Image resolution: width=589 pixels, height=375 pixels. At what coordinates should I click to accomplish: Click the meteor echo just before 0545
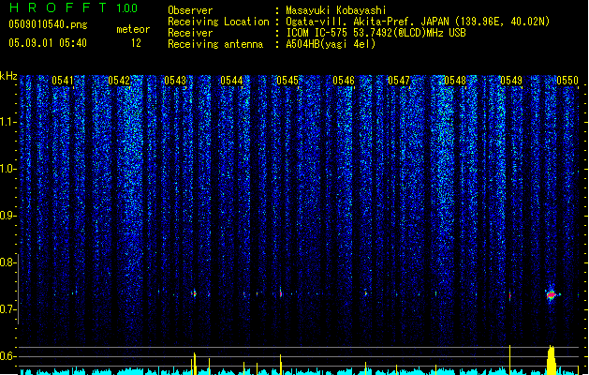(281, 293)
